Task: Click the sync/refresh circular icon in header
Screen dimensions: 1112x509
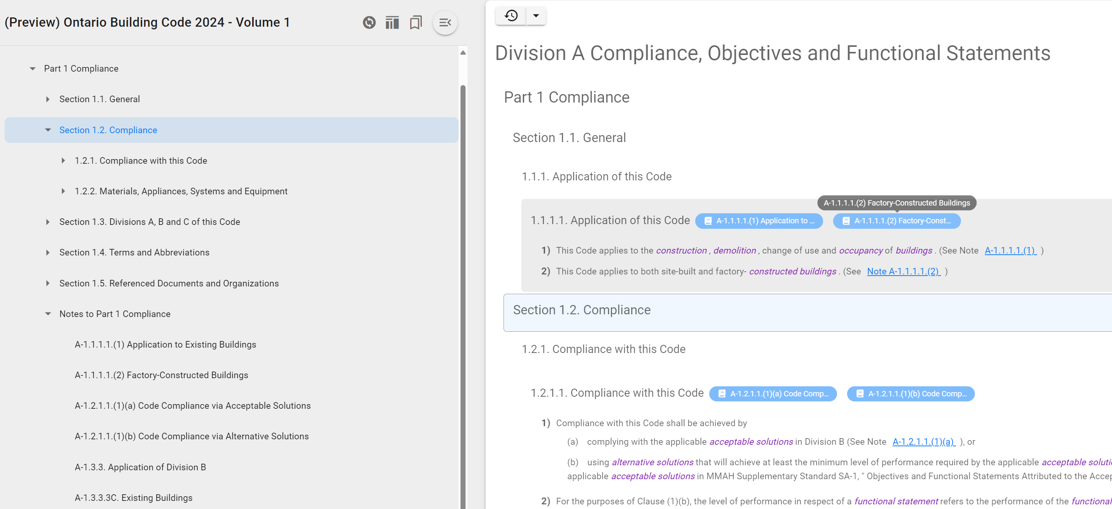Action: [x=369, y=22]
